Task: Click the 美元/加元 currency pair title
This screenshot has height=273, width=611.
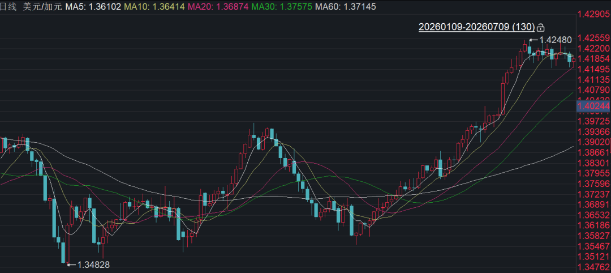Action: coord(41,7)
